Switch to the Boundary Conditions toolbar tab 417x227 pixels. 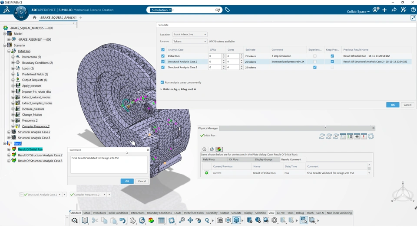coord(159,213)
